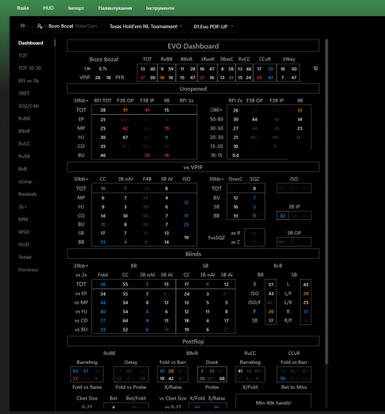Open the Texas Hold'em NL Tournament dropdown

coord(146,27)
